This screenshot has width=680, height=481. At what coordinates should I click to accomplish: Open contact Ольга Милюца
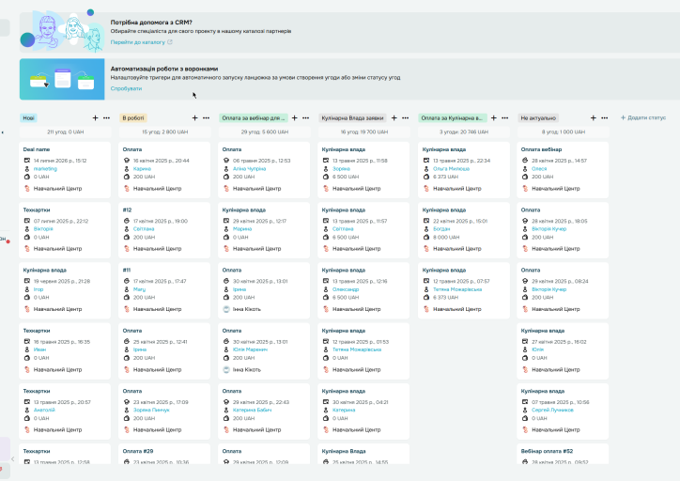click(x=451, y=169)
